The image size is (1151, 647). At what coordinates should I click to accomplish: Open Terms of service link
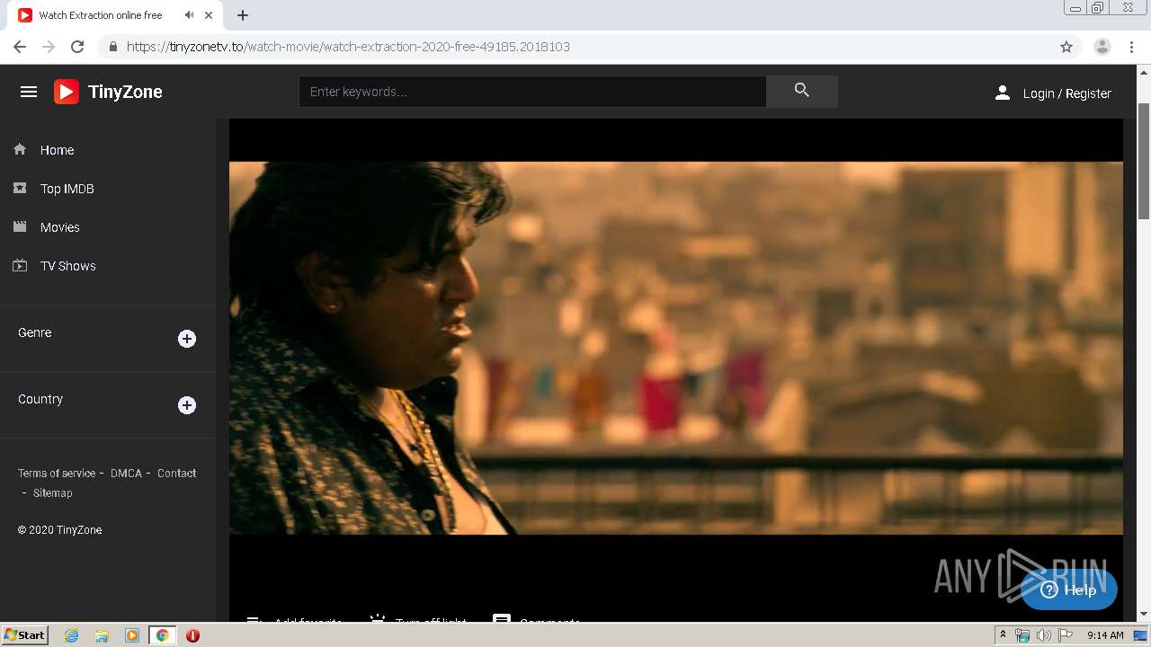tap(57, 473)
